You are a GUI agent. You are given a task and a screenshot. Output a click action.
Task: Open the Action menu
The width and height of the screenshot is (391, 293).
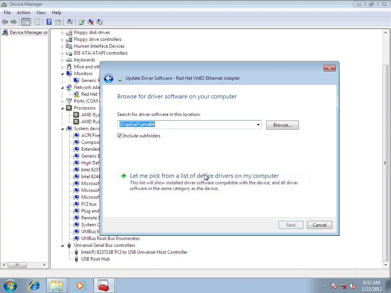(x=23, y=13)
